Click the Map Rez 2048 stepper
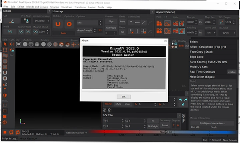Viewport: 240px width, 143px height. point(214,22)
